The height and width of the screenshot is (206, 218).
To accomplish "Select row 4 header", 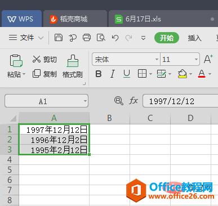I will [x=10, y=160].
